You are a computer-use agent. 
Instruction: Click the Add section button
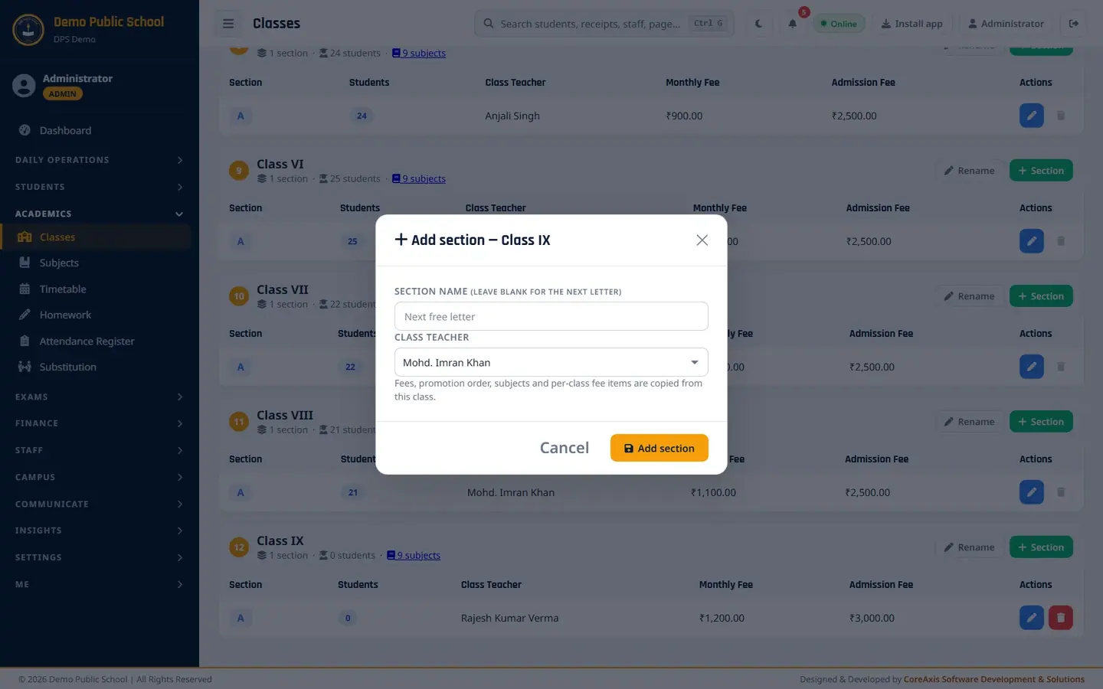[x=660, y=448]
